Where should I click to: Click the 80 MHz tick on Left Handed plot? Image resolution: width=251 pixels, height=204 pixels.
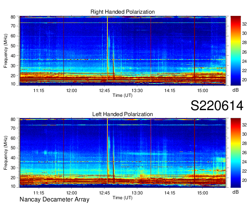[x=13, y=119]
